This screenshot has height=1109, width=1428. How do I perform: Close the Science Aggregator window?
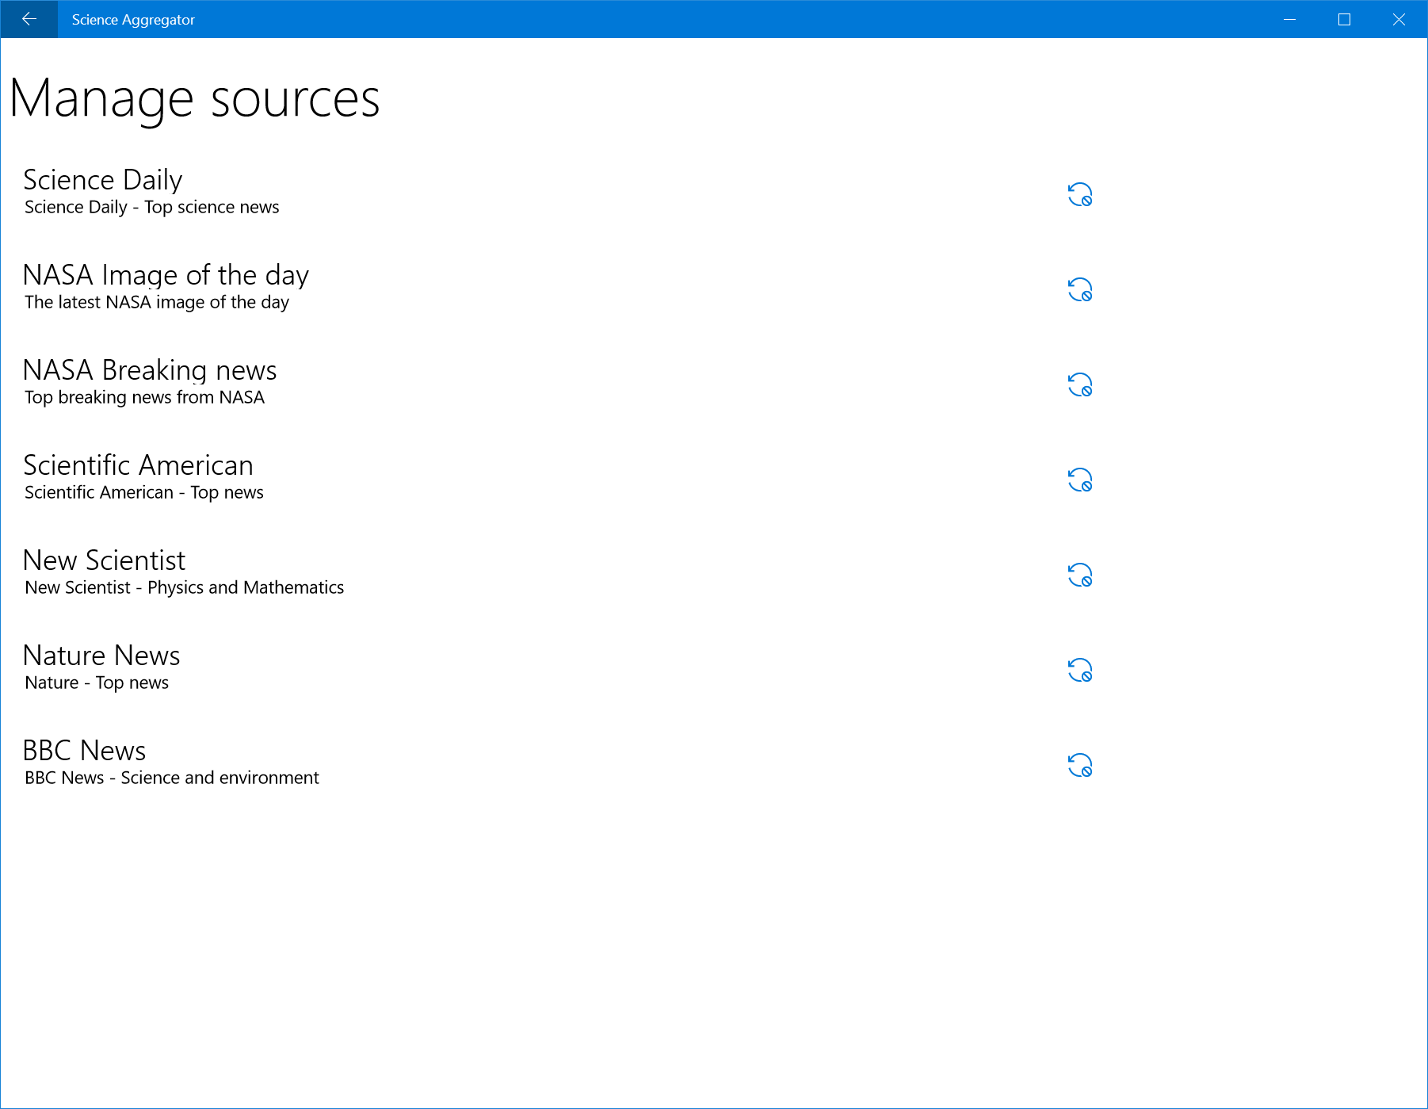point(1399,19)
